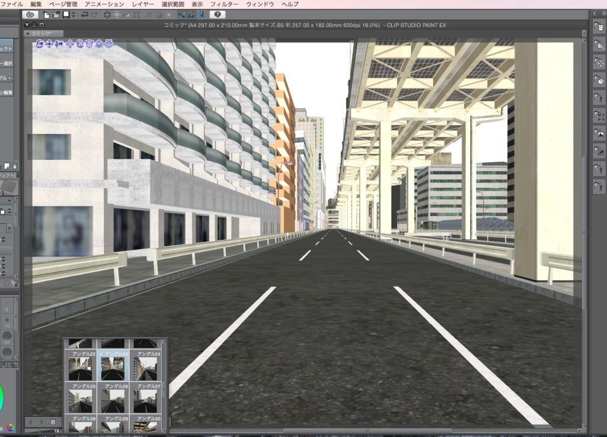The image size is (607, 437).
Task: Toggle snap to ruler in the command bar
Action: [181, 13]
